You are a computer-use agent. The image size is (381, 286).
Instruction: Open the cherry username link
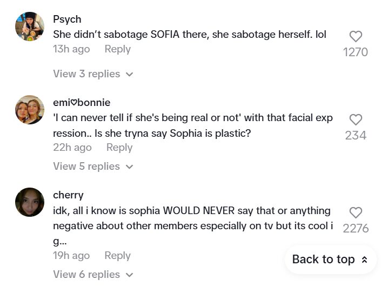[68, 195]
